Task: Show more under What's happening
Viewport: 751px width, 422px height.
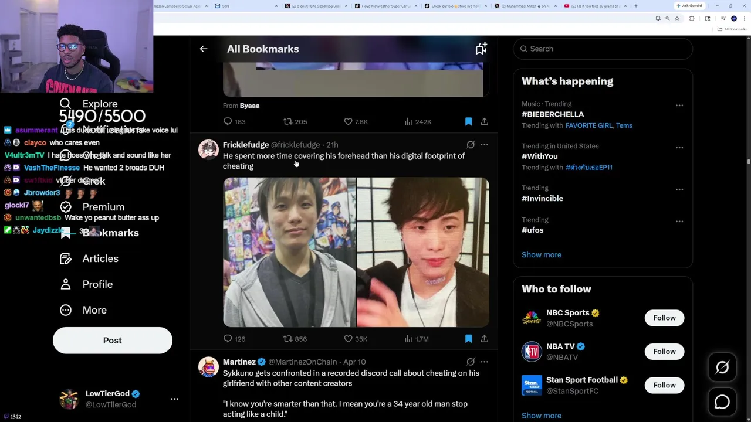Action: pos(542,255)
